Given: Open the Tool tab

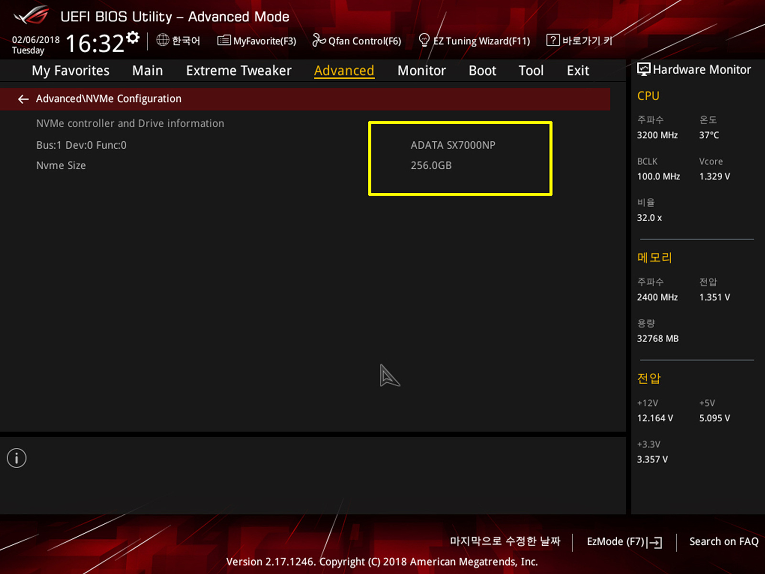Looking at the screenshot, I should pos(531,71).
